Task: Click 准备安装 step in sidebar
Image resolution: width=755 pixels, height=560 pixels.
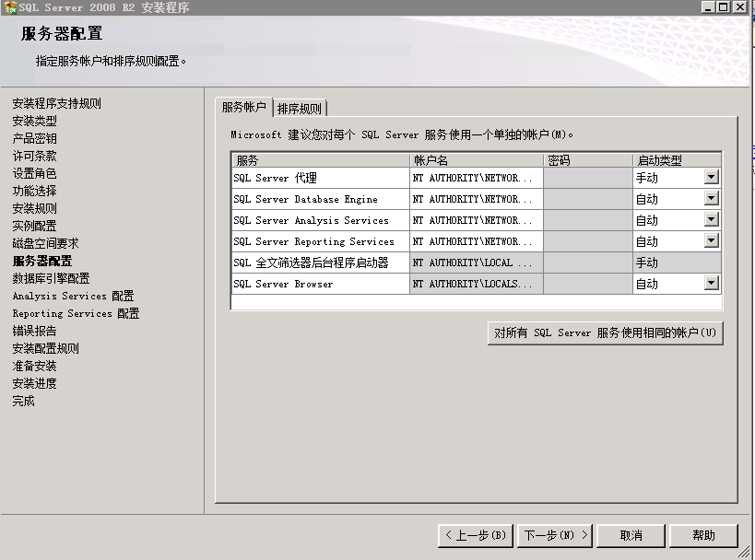Action: pyautogui.click(x=35, y=366)
